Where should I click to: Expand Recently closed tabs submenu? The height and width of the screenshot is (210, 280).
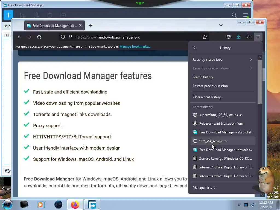pos(223,59)
